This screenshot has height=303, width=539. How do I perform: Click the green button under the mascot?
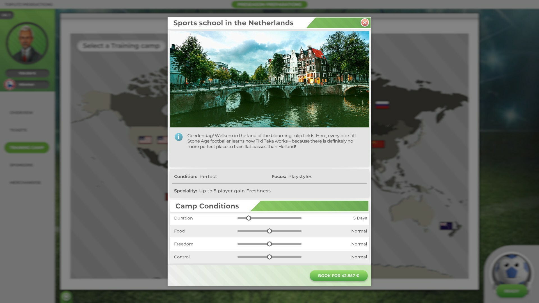511,291
